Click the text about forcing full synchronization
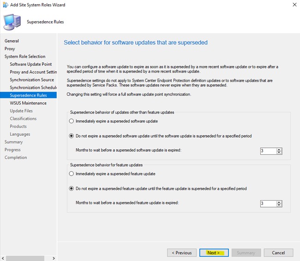This screenshot has width=300, height=261. (129, 94)
